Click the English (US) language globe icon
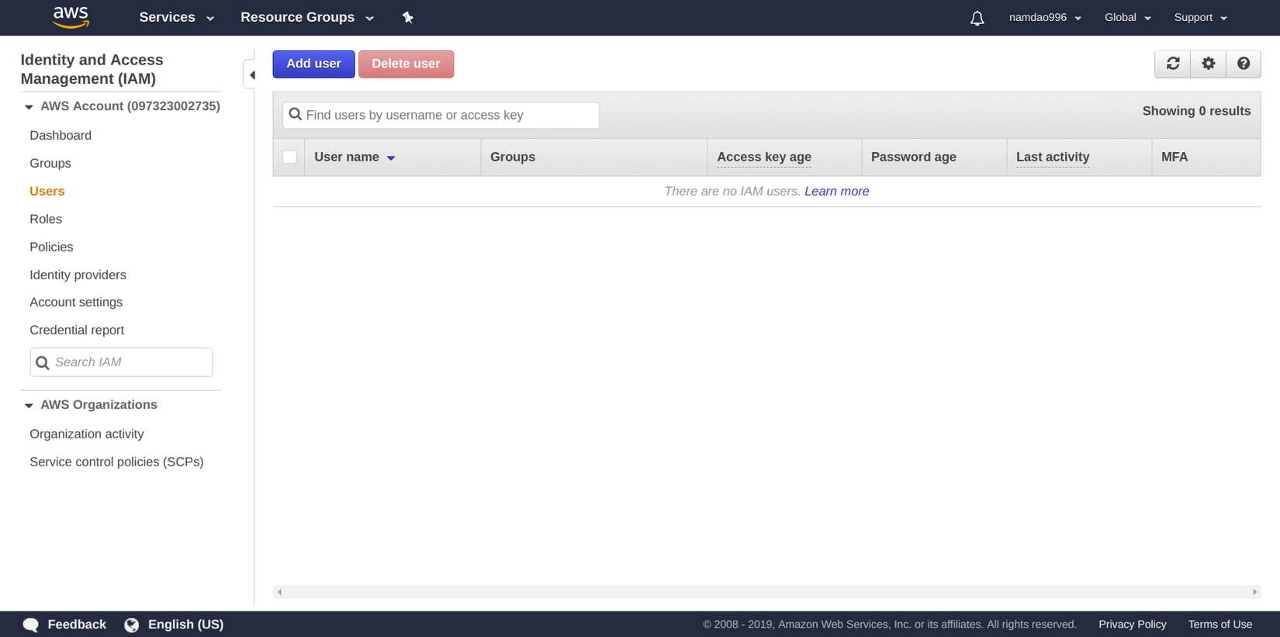 click(x=132, y=625)
